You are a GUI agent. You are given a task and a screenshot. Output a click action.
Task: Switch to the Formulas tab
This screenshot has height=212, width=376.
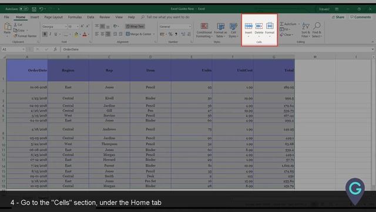click(x=75, y=17)
